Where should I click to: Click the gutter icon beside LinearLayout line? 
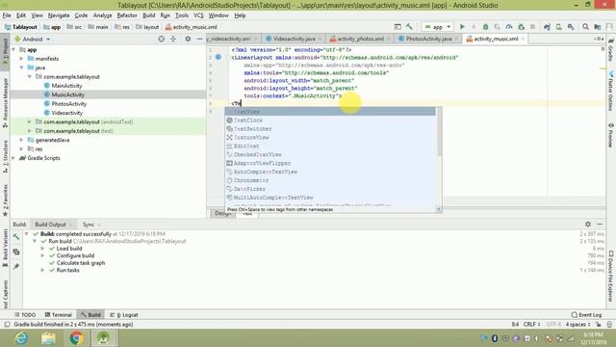[x=218, y=58]
